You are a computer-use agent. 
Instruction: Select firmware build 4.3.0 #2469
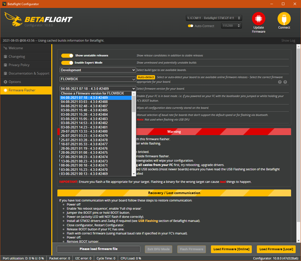point(96,174)
